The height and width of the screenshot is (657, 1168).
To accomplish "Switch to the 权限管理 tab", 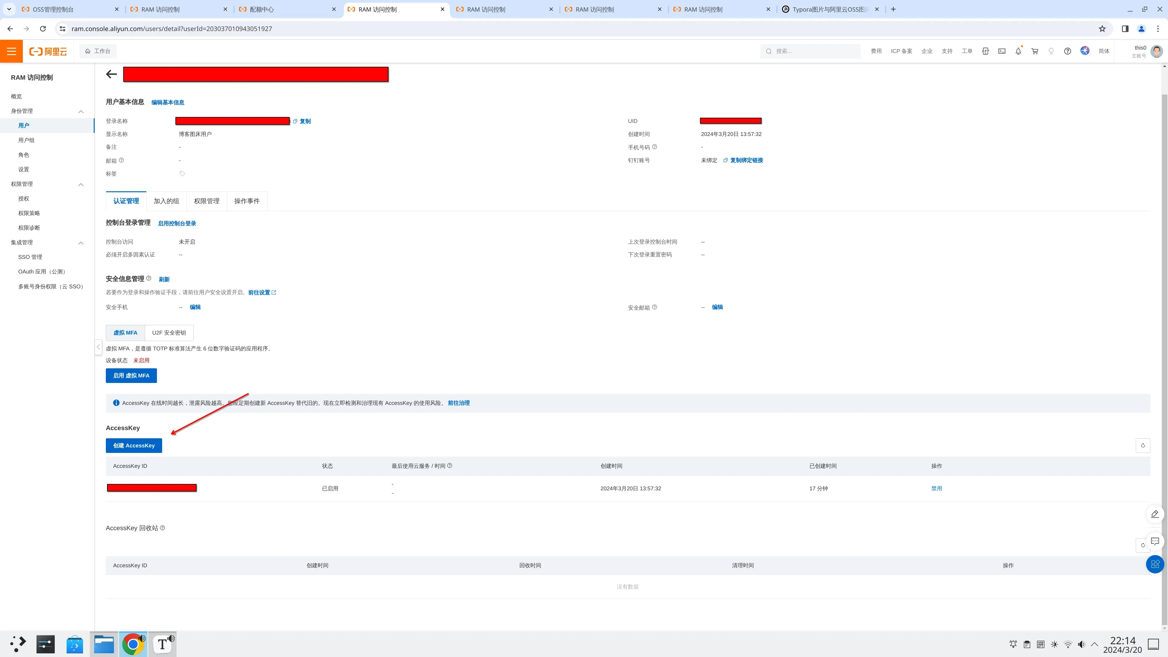I will (206, 201).
